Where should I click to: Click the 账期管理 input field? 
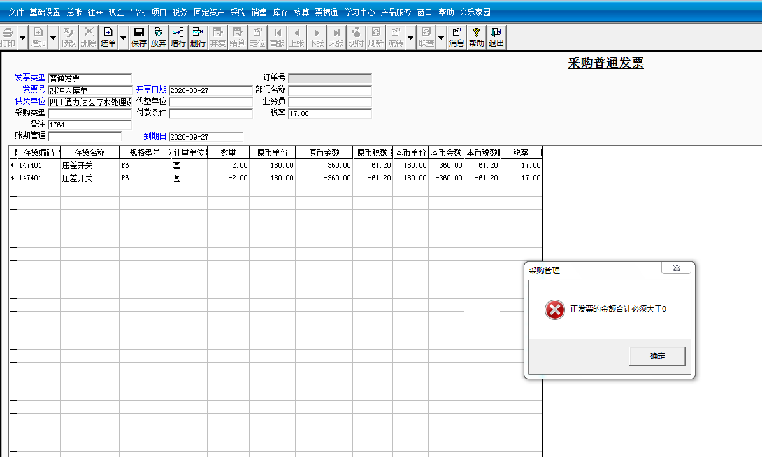[85, 136]
